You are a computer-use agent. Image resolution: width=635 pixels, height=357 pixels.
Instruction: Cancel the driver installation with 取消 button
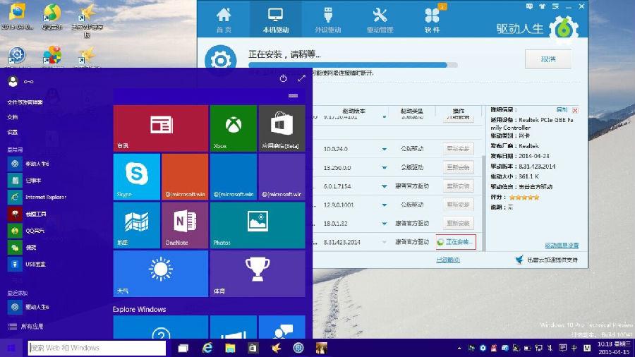point(548,59)
